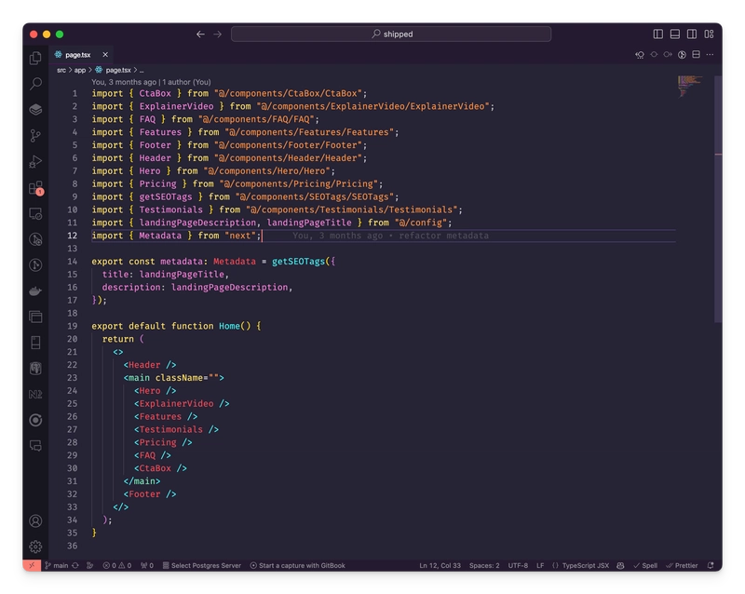Click the trailing ellipsis breadcrumb segment
This screenshot has height=594, width=745.
click(x=142, y=70)
